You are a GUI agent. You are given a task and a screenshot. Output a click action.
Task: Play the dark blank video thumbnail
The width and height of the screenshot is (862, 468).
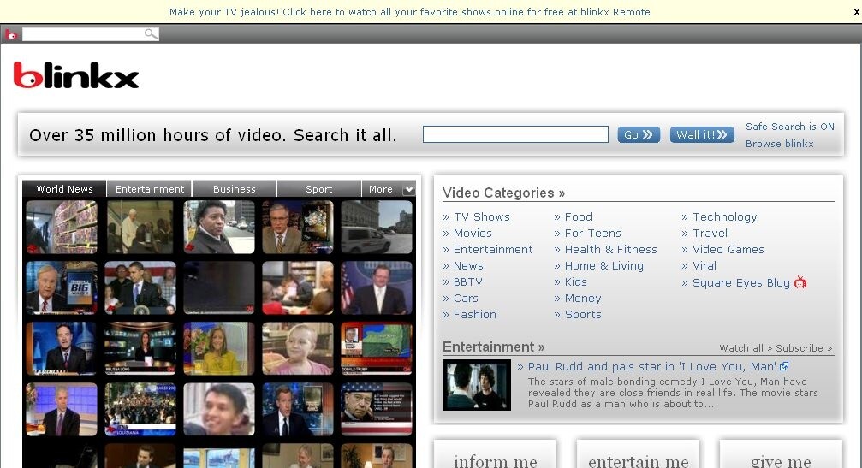click(219, 287)
